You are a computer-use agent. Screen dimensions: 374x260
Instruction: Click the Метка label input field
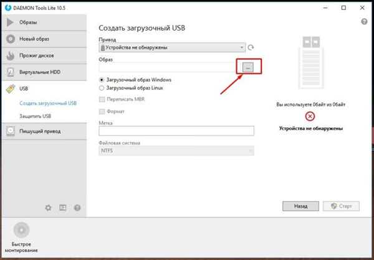(x=176, y=131)
